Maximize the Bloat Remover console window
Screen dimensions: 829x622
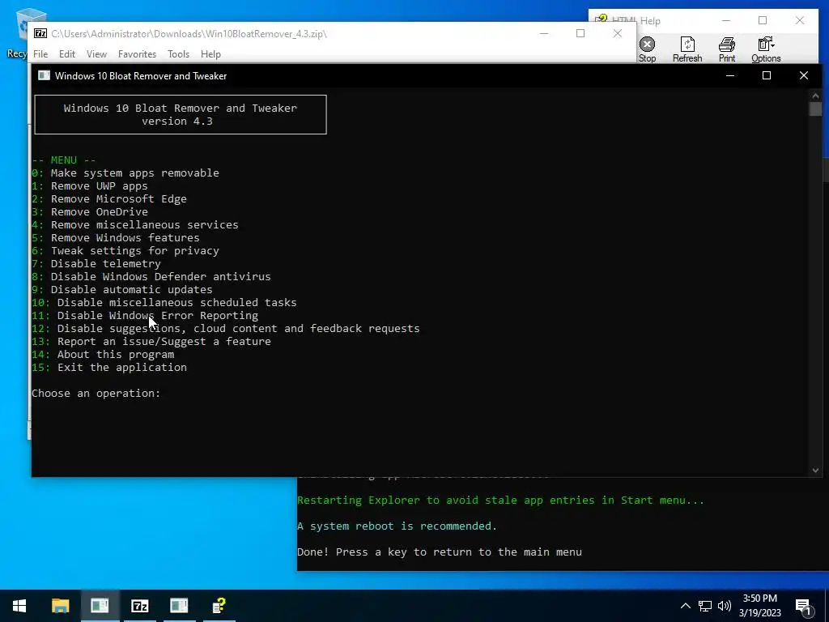point(767,75)
